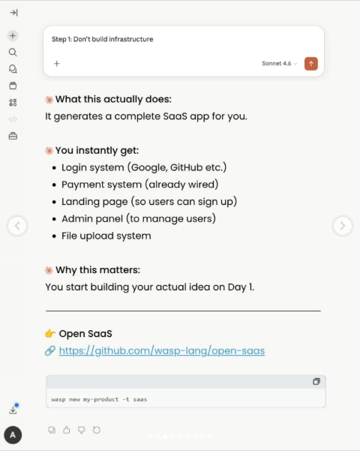Start a new chat with plus icon

click(13, 36)
